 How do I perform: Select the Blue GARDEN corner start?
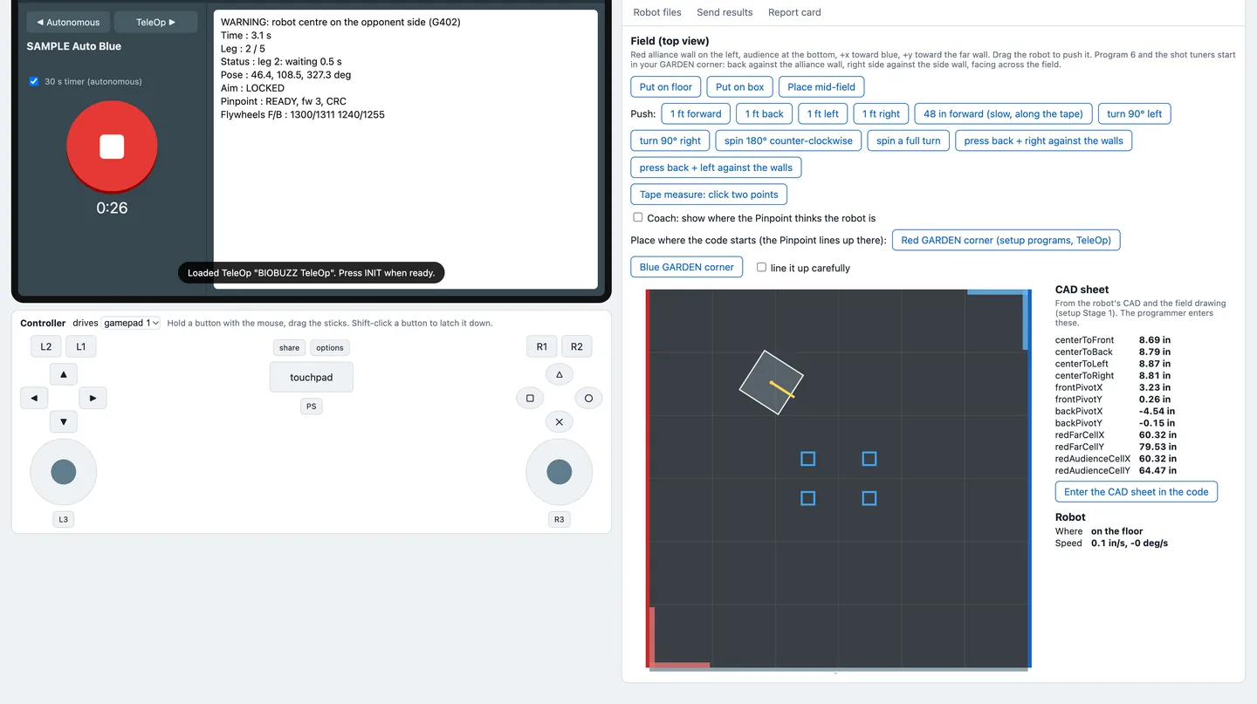tap(687, 267)
